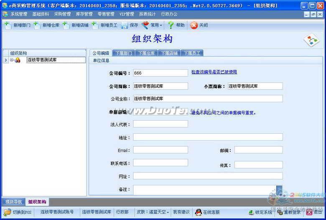326x220 pixels.
Task: Click the 退出 exit icon
Action: tap(309, 212)
